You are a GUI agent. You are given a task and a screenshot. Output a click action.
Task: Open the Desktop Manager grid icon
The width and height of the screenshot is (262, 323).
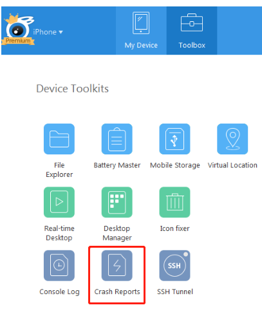[x=117, y=202]
